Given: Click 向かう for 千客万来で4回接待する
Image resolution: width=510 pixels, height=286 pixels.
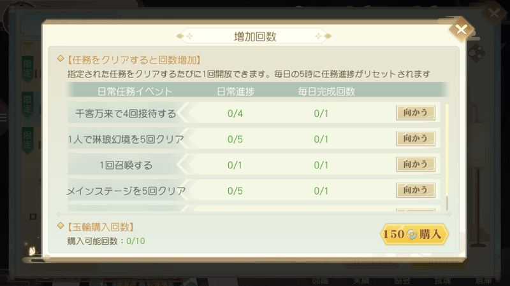Looking at the screenshot, I should (416, 113).
